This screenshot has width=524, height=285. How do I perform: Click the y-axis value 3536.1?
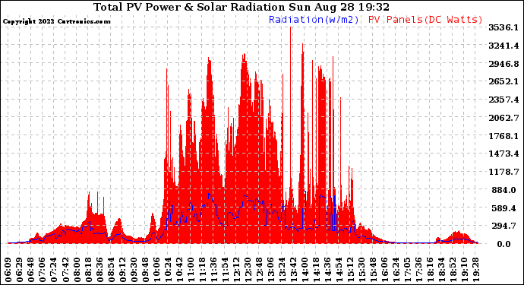tap(503, 27)
